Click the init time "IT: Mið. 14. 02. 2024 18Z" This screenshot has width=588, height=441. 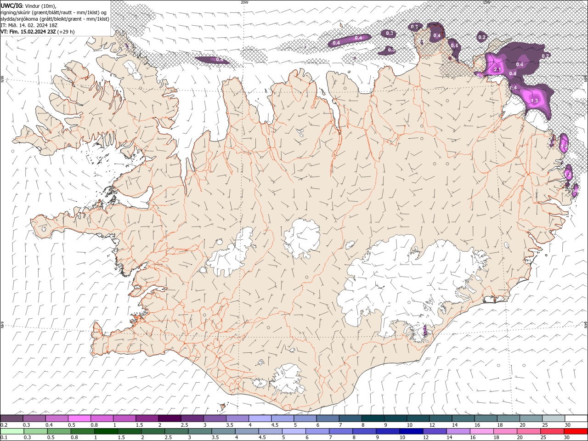[x=30, y=25]
